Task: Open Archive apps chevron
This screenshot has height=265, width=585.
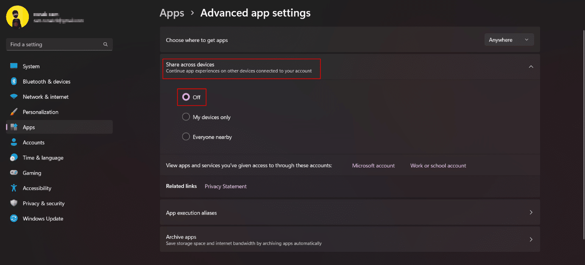Action: click(x=531, y=240)
